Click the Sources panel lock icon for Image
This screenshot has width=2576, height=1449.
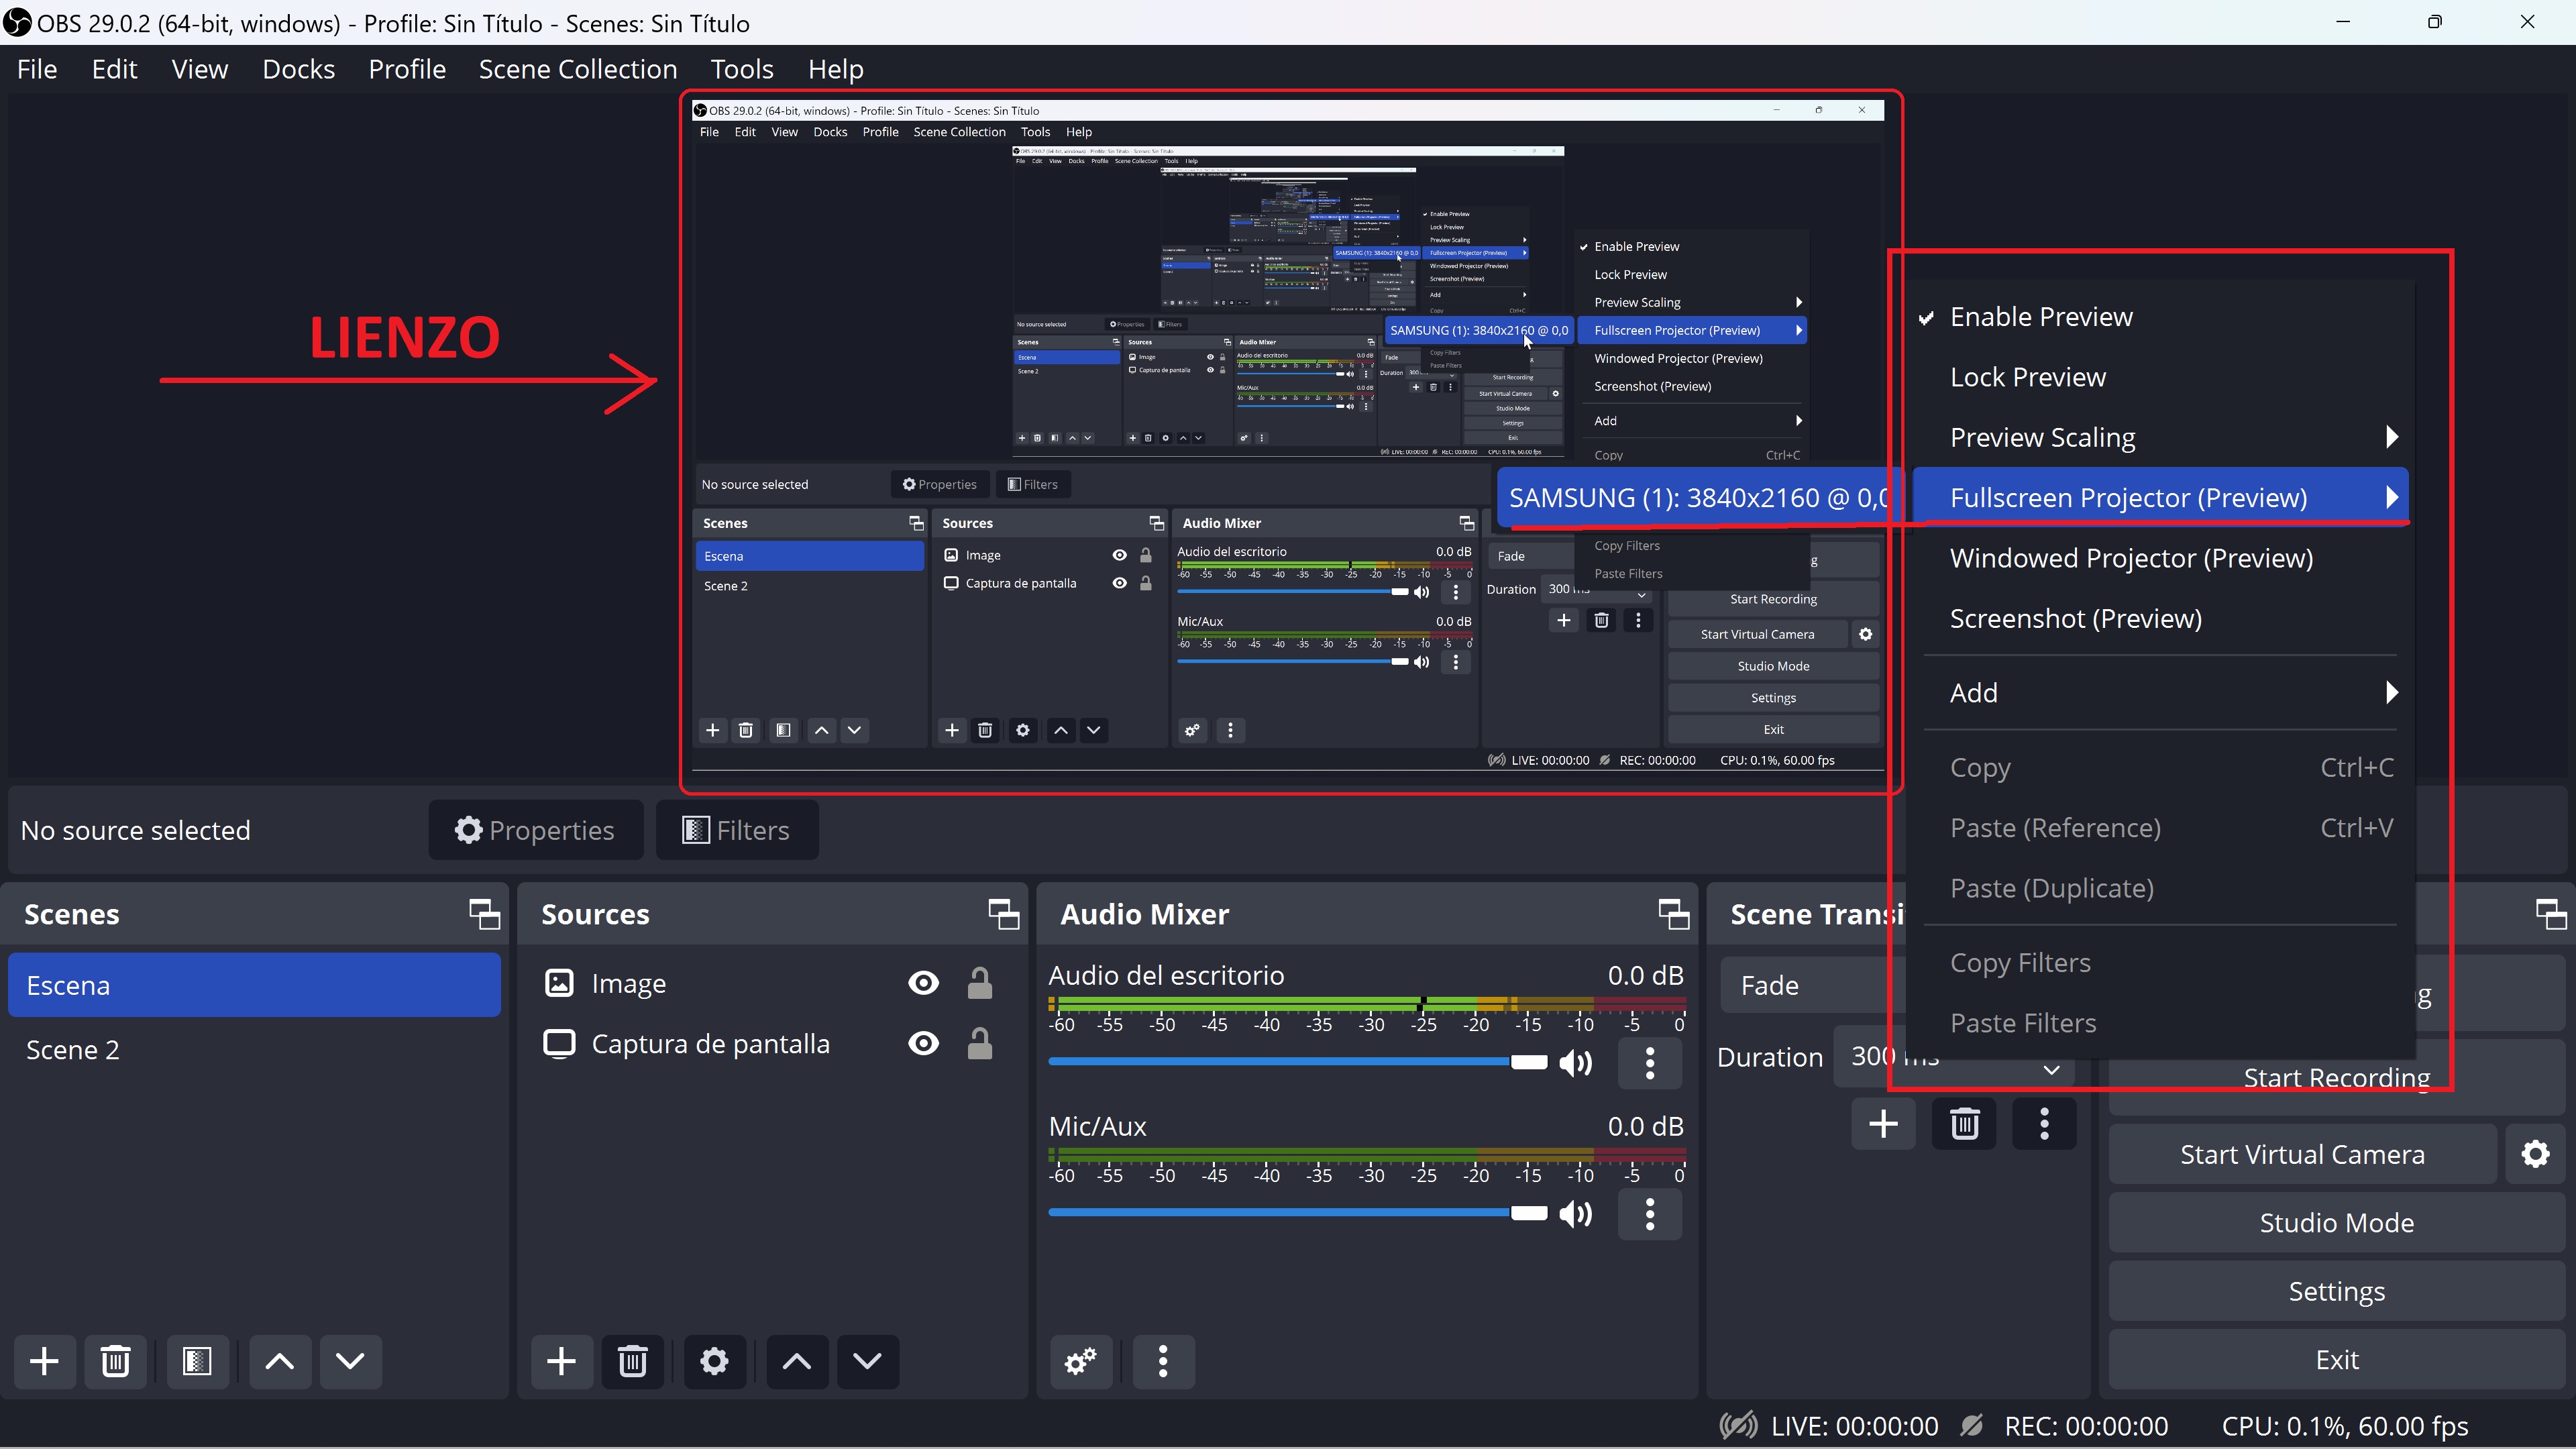(x=980, y=983)
